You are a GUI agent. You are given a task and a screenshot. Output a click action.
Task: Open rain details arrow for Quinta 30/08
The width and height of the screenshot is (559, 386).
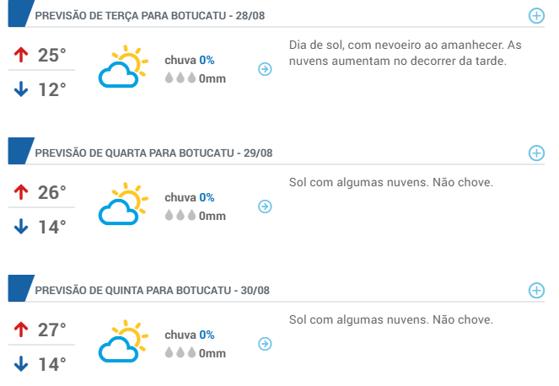(x=265, y=344)
